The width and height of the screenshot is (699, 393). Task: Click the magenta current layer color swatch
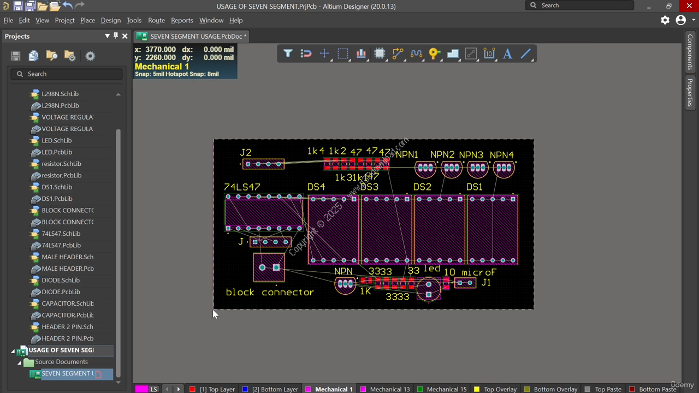coord(141,389)
